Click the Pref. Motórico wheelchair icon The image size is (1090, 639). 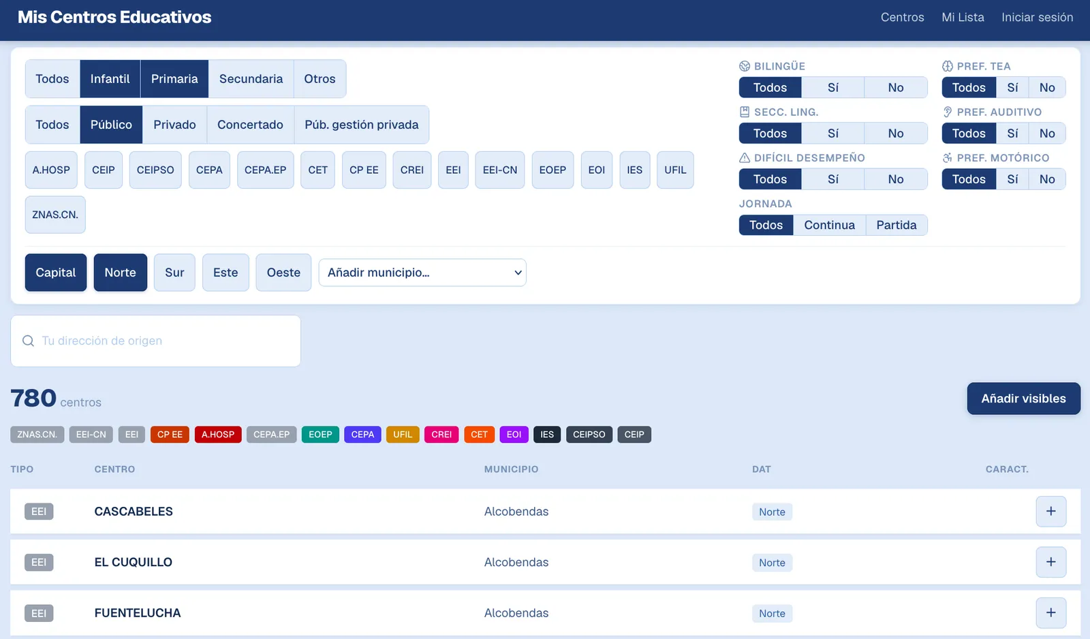click(x=948, y=157)
